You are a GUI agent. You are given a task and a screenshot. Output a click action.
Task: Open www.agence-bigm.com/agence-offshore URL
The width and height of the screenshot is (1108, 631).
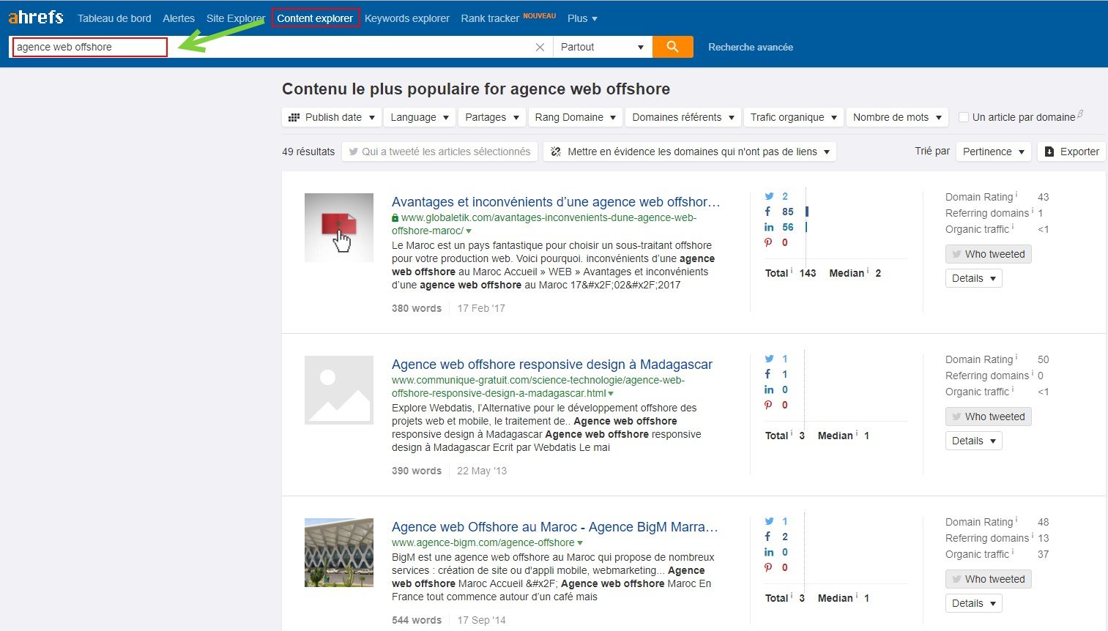[483, 542]
